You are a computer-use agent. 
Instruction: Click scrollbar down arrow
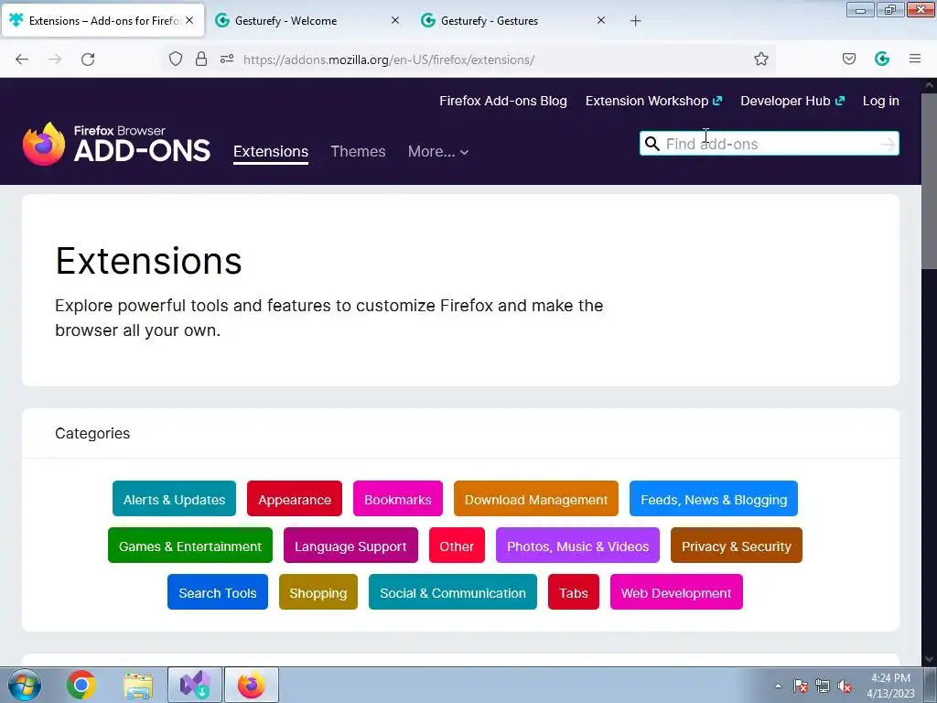tap(930, 659)
